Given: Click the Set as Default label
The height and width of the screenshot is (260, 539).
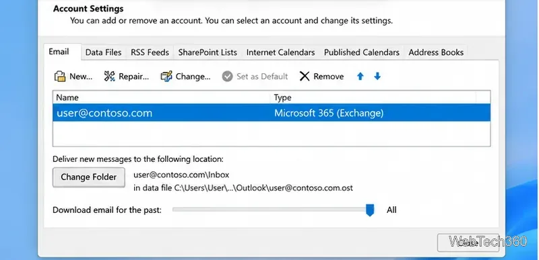Looking at the screenshot, I should point(262,77).
